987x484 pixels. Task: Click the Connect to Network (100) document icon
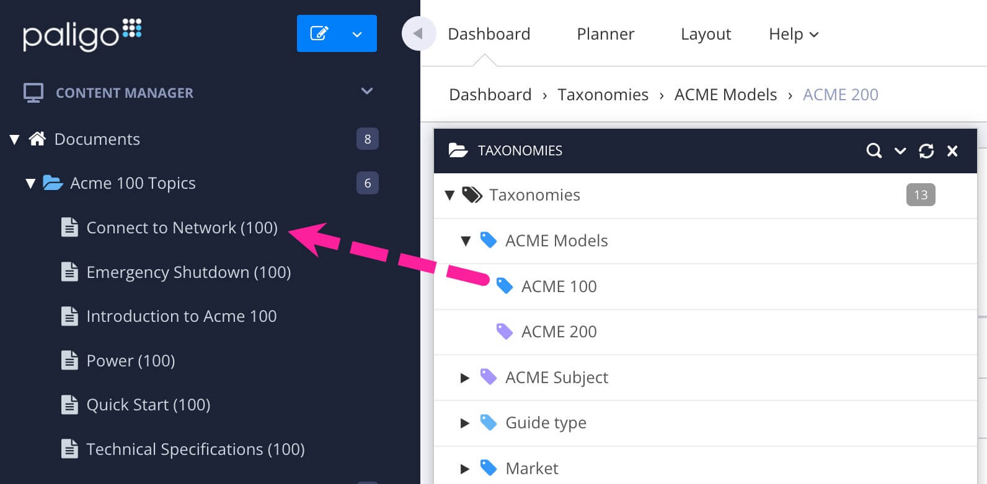[x=69, y=227]
